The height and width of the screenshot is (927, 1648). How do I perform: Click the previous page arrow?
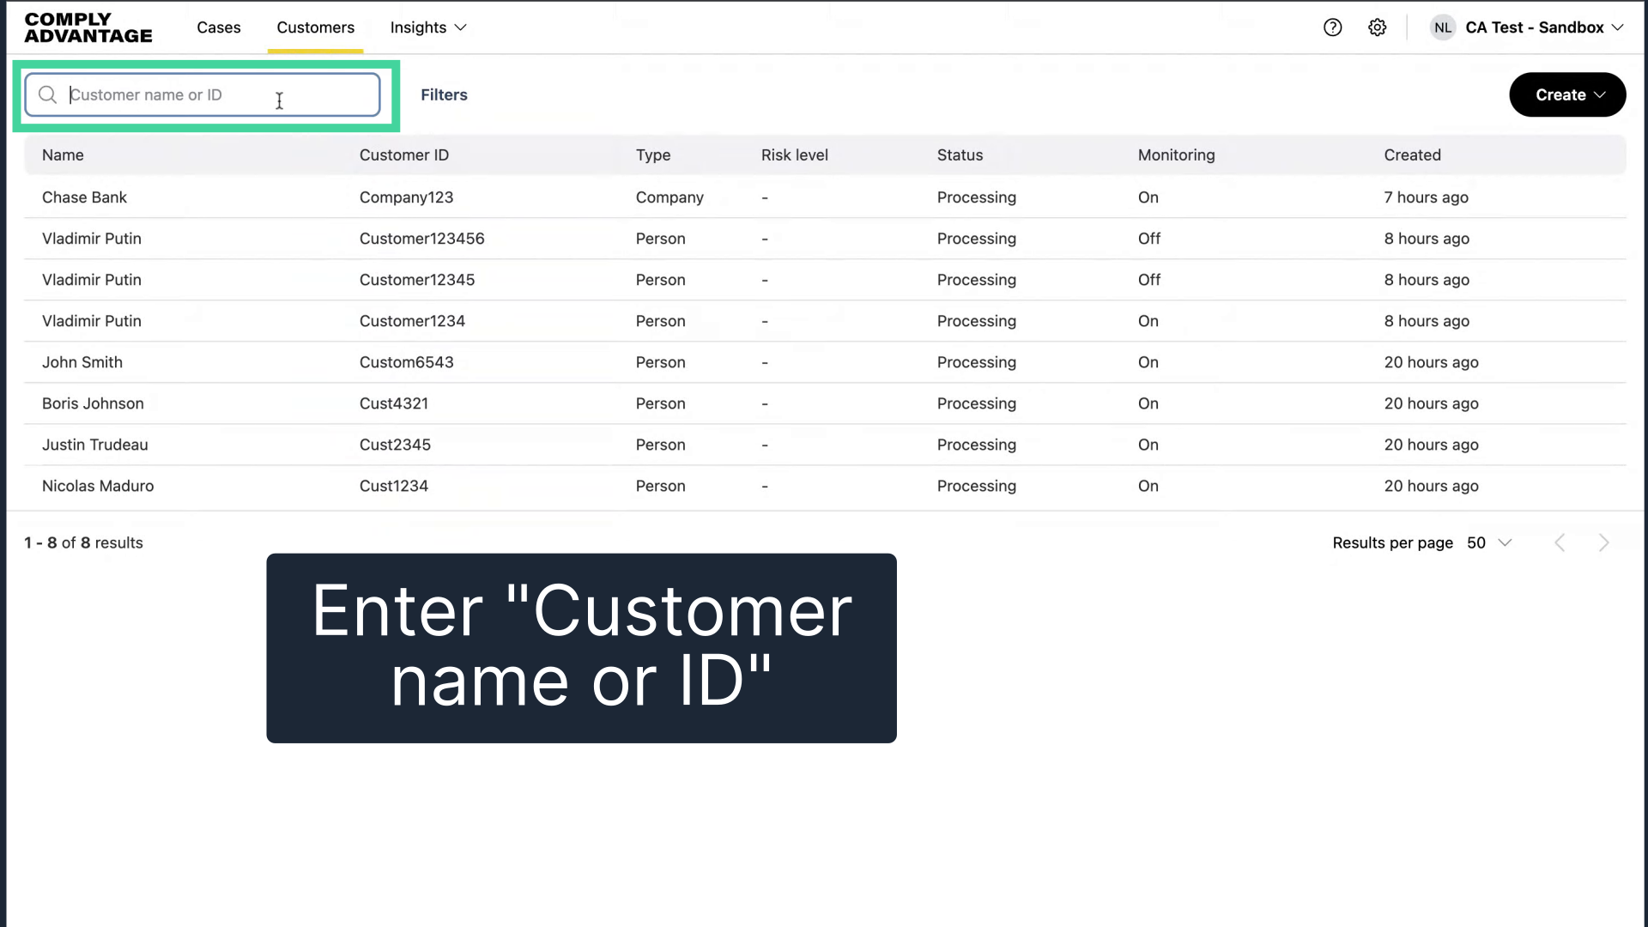[1560, 542]
